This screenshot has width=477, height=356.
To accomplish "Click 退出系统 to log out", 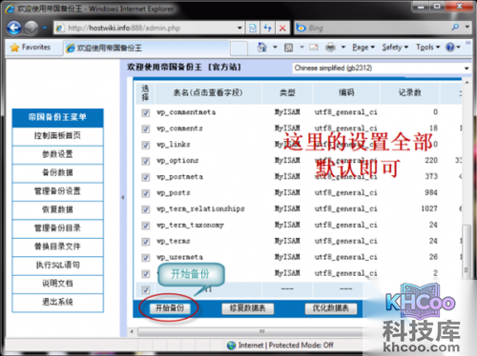I will click(57, 302).
